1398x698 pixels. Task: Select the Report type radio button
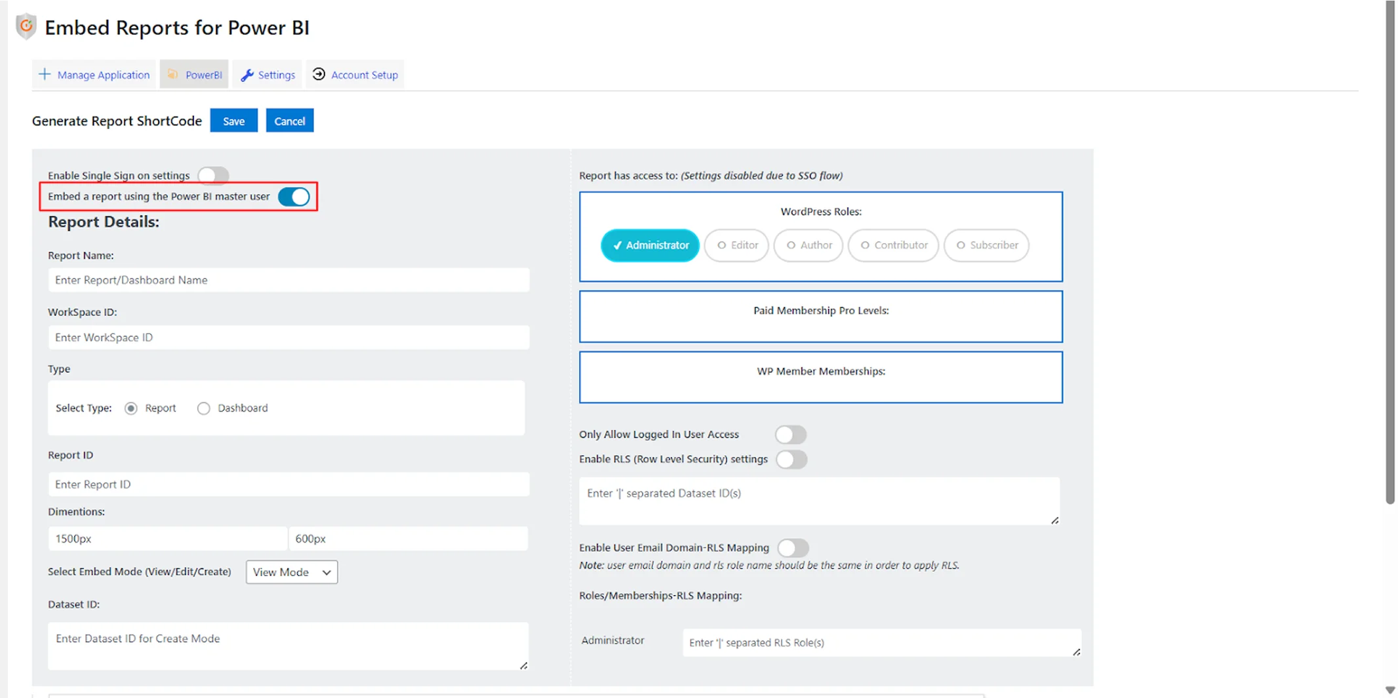pos(131,408)
